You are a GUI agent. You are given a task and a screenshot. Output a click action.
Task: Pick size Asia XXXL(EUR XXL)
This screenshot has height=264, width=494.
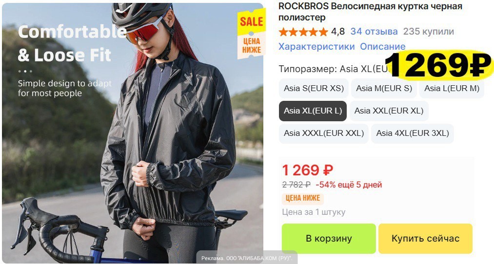[x=324, y=133]
